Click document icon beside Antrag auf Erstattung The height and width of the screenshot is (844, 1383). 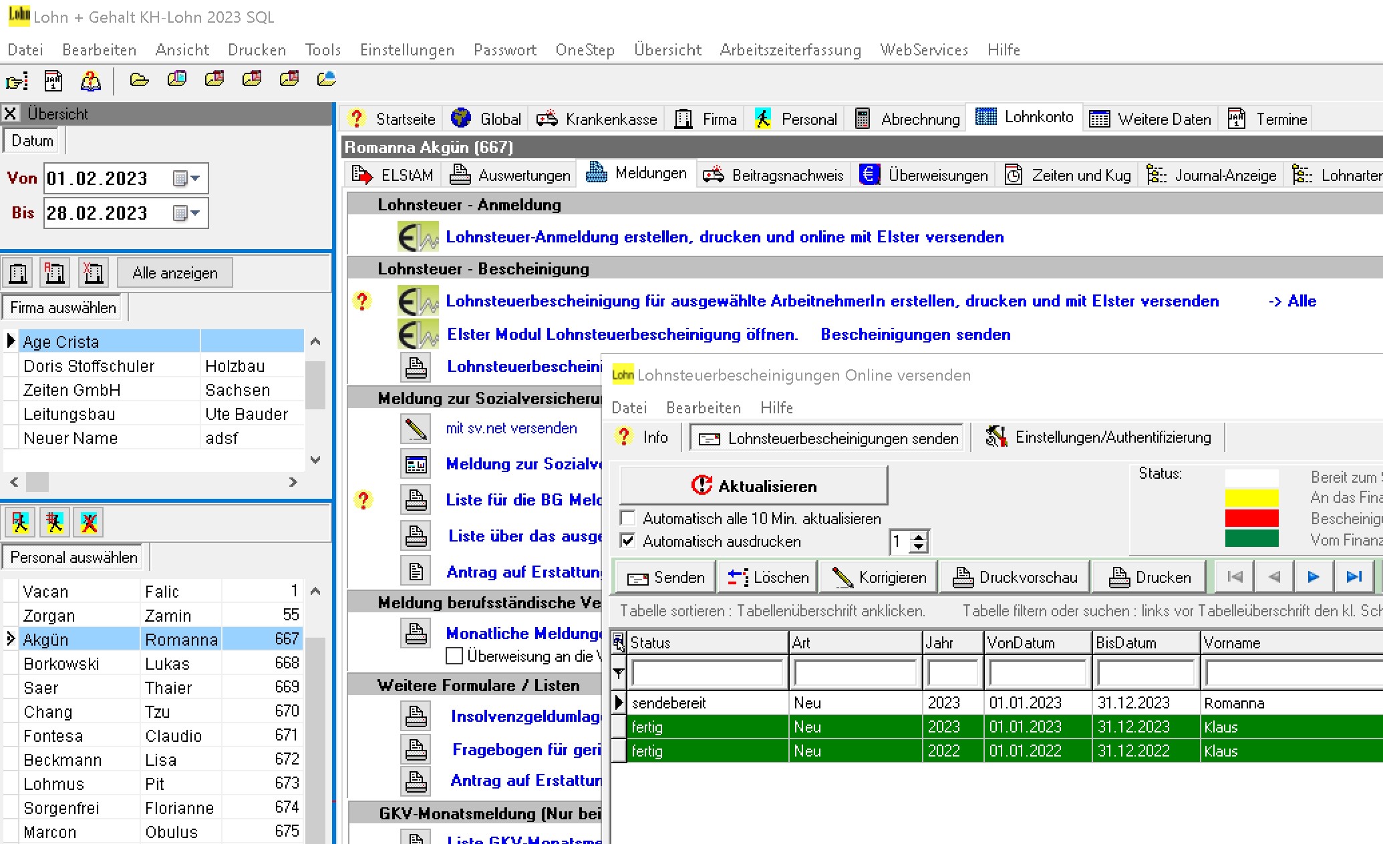tap(416, 572)
